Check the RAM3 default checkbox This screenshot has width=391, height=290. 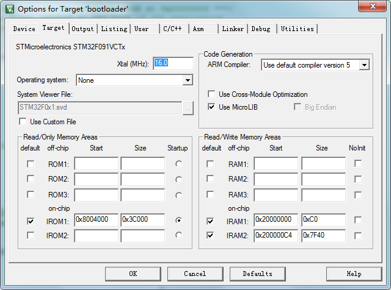(210, 194)
